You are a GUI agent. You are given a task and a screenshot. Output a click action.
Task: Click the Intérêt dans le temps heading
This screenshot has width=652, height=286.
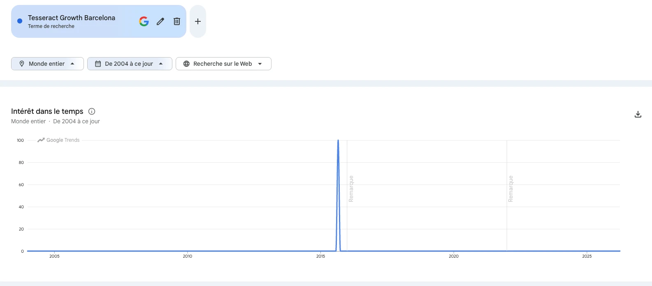(x=46, y=111)
